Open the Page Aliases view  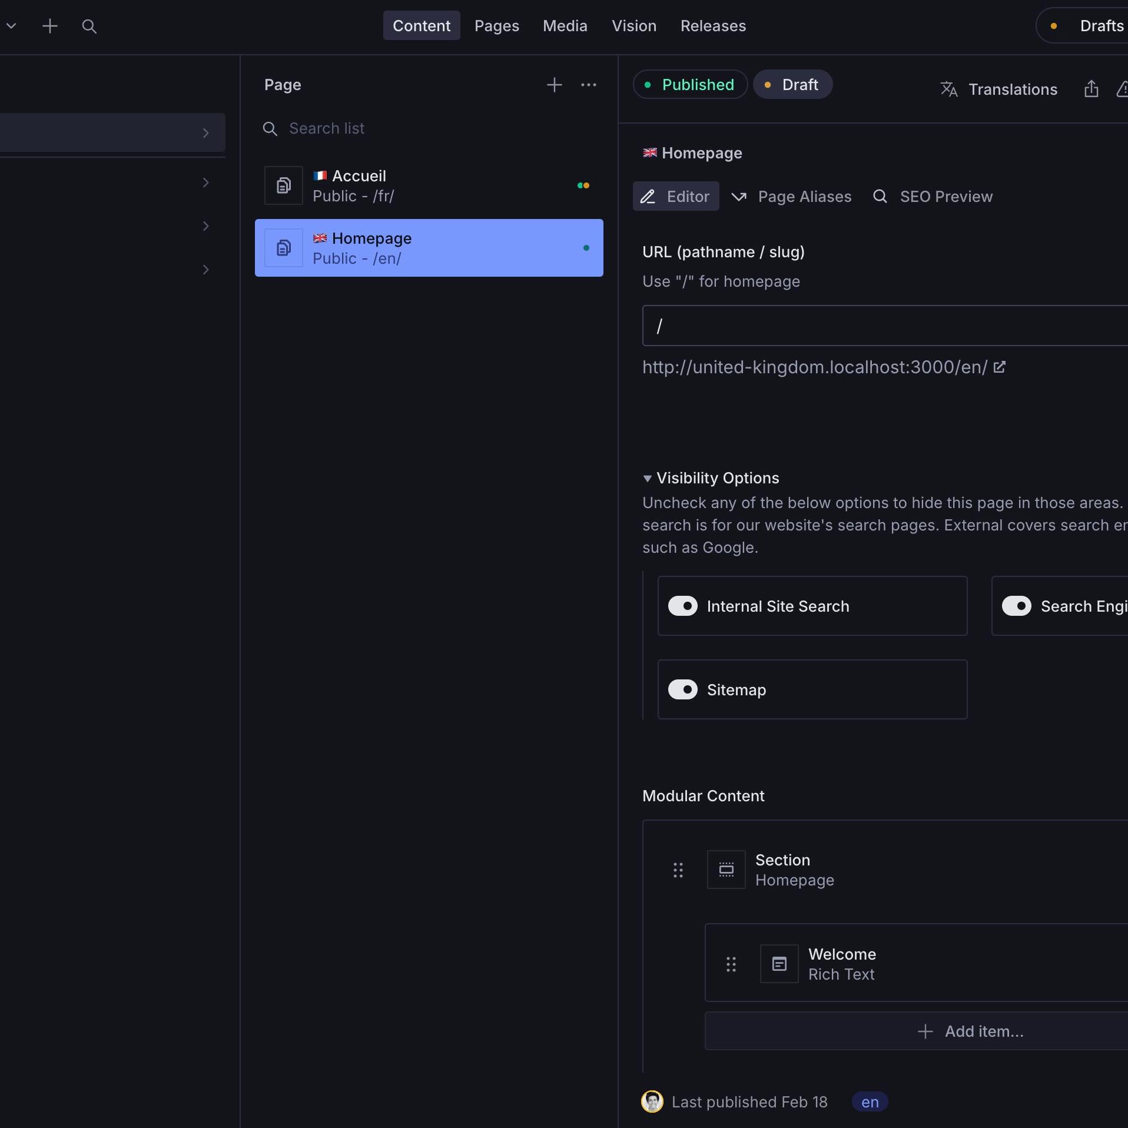(x=791, y=196)
